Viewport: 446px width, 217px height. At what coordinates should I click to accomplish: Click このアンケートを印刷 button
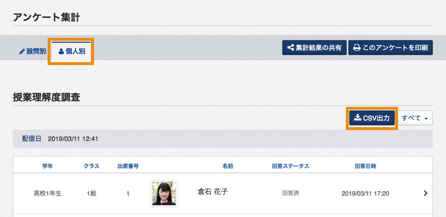tap(391, 48)
